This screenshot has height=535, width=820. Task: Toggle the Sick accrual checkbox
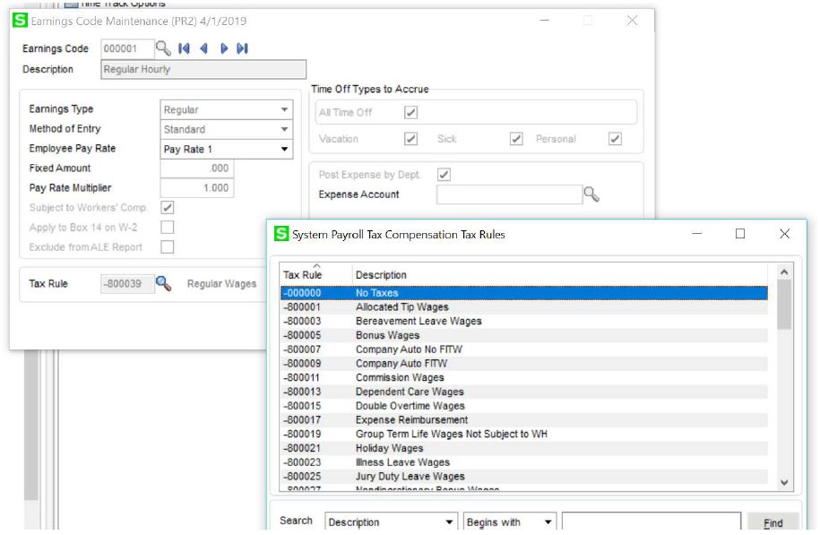(516, 139)
